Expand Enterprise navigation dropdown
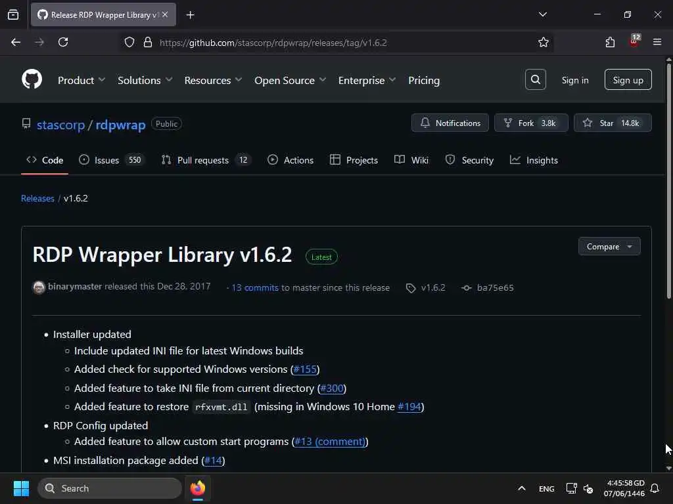Image resolution: width=673 pixels, height=504 pixels. pos(367,80)
